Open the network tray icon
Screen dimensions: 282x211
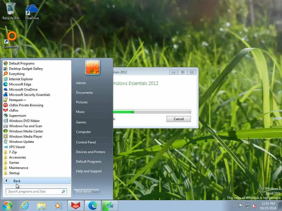(x=248, y=206)
